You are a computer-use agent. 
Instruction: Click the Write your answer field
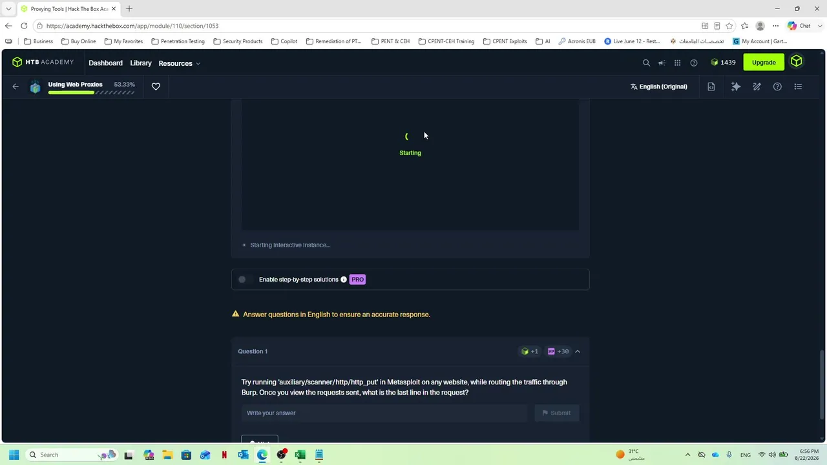tap(384, 413)
